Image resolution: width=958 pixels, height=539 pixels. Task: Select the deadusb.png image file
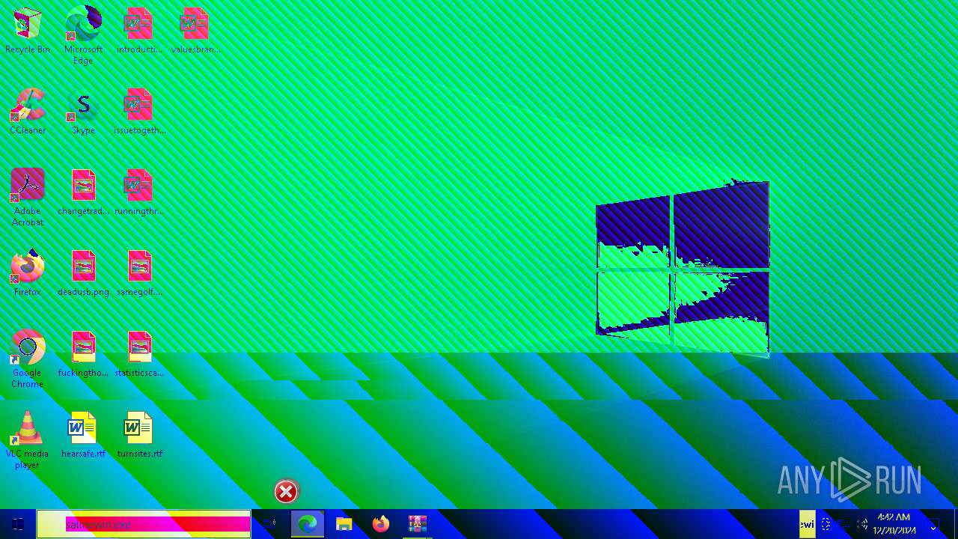[83, 273]
